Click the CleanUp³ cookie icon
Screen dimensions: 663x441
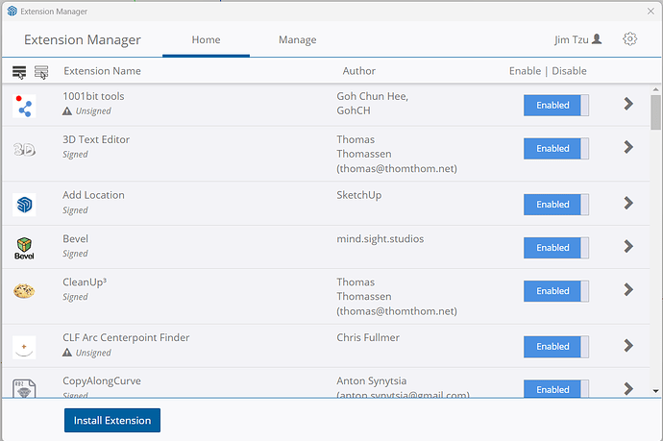pyautogui.click(x=24, y=291)
